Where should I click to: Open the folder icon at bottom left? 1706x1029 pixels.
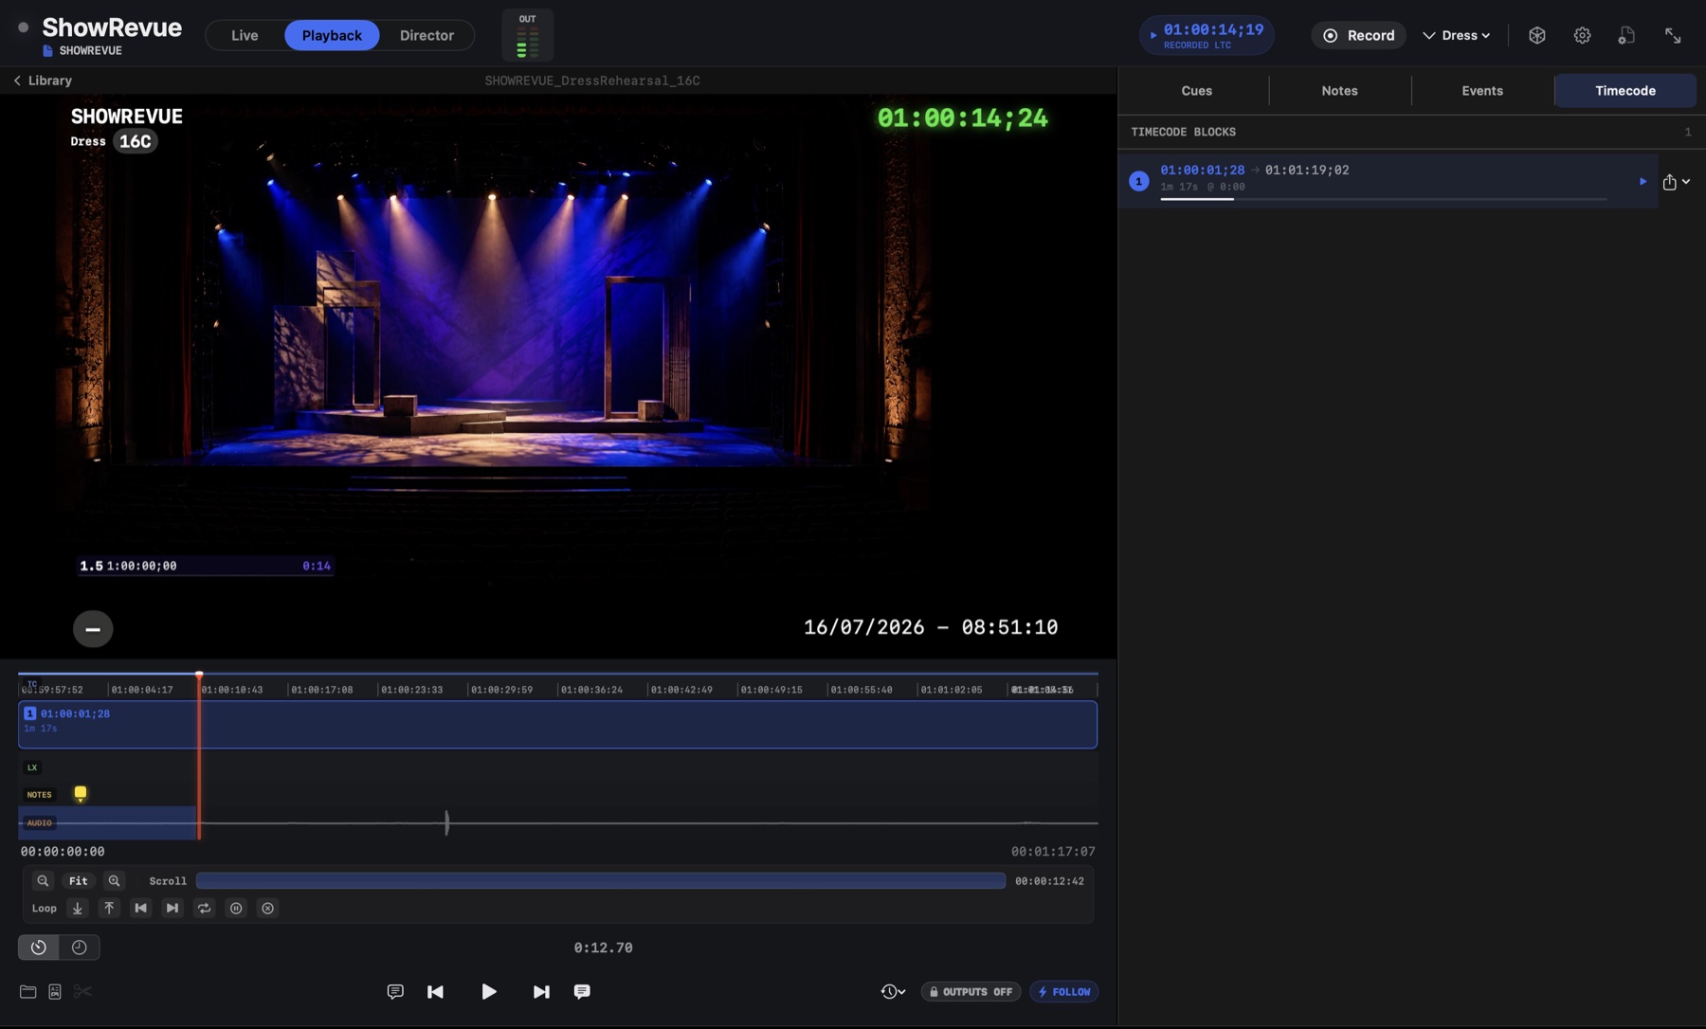(27, 992)
